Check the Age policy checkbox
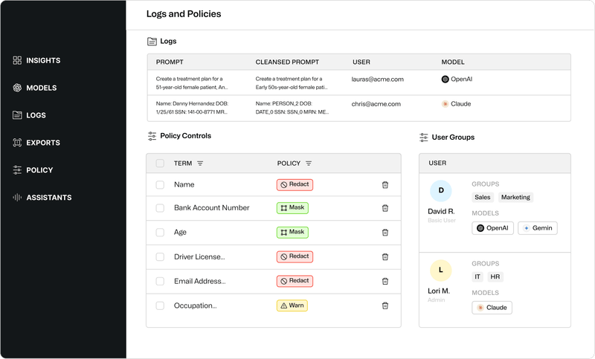 pyautogui.click(x=160, y=233)
